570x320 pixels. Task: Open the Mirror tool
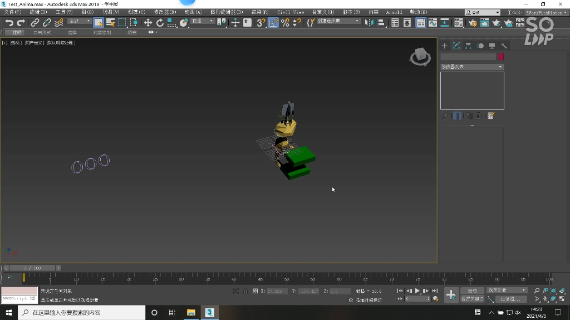(370, 23)
